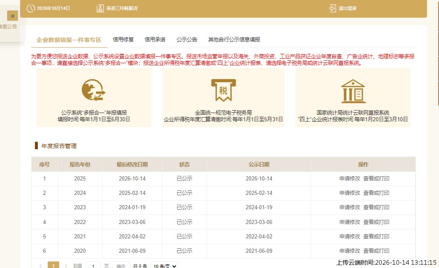Viewport: 439px width, 268px height.
Task: Open the 其他自行公示信息填报 tab
Action: [234, 39]
